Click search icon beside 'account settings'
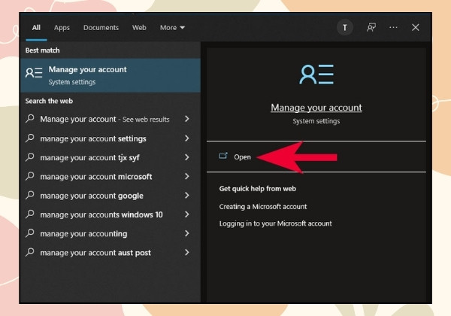Screen dimensions: 451x316 [x=30, y=138]
